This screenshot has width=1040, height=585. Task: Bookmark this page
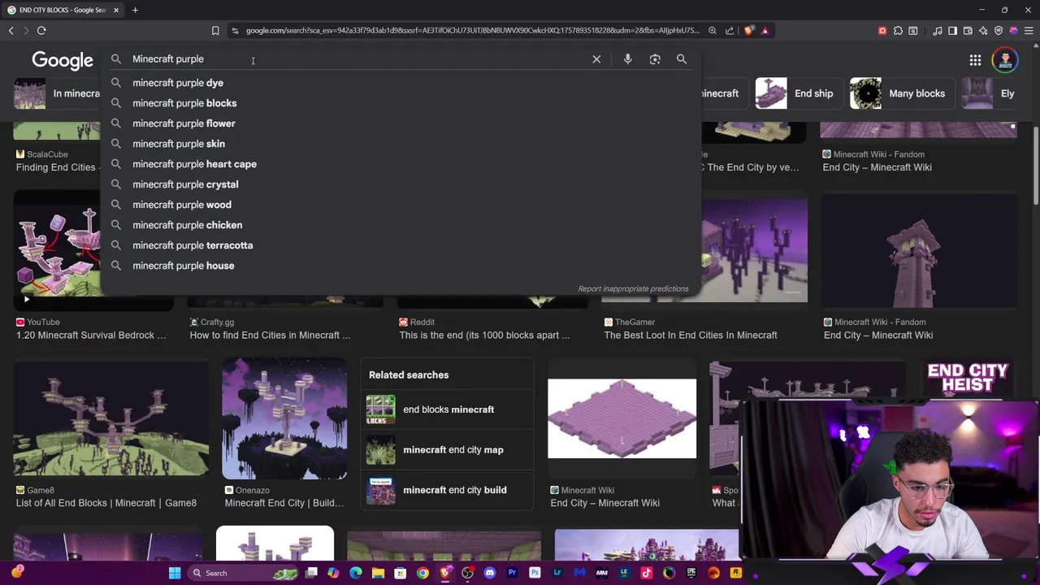point(215,31)
